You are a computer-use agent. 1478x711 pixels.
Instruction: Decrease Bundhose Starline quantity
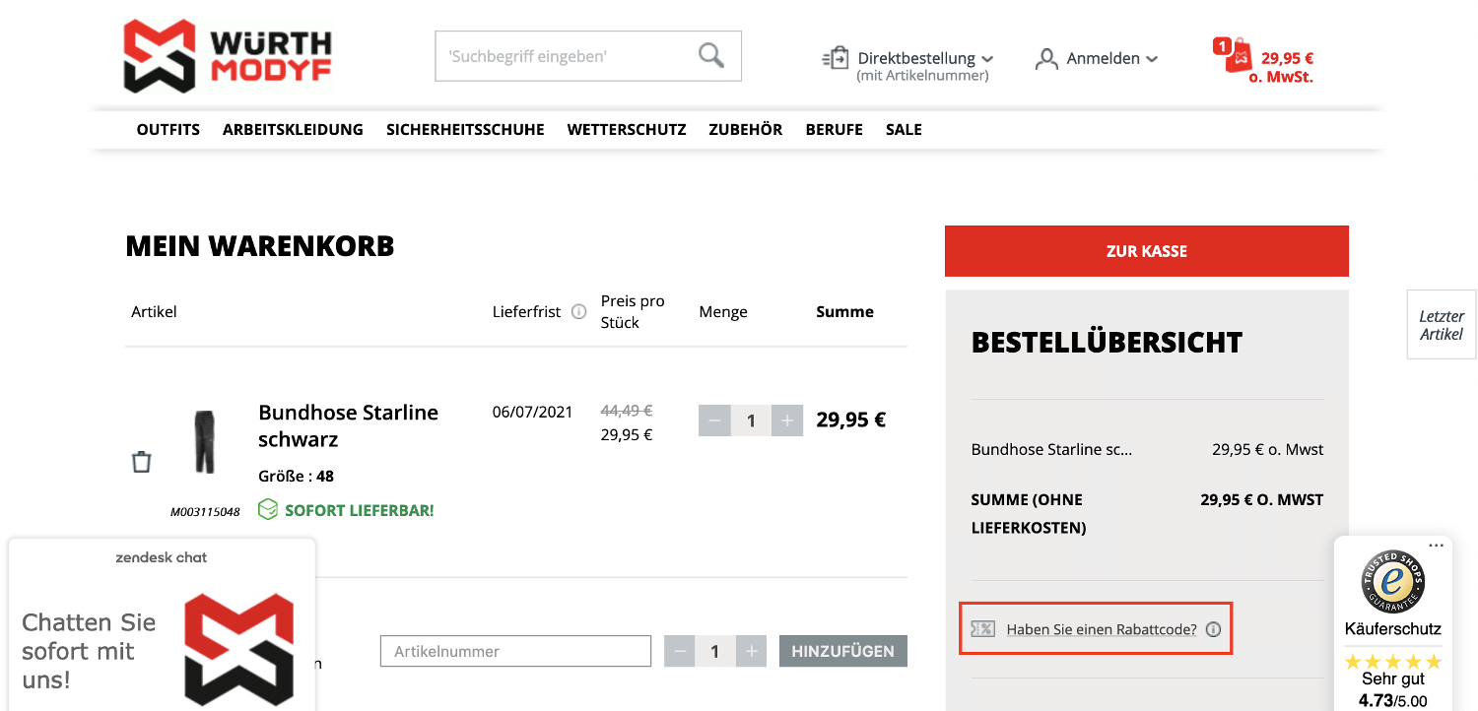tap(714, 420)
